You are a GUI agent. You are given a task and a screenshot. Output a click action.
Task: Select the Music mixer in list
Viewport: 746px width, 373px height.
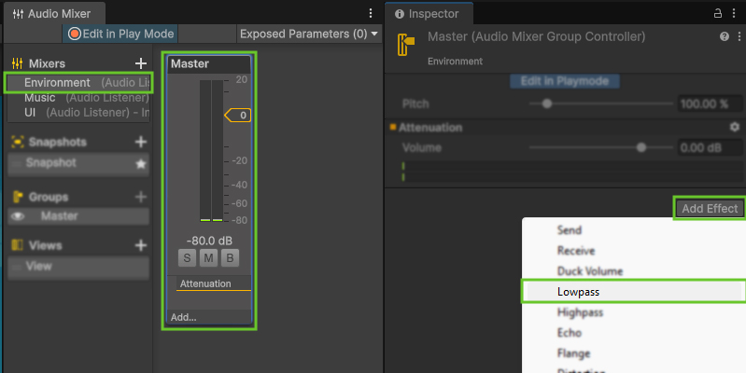coord(40,98)
